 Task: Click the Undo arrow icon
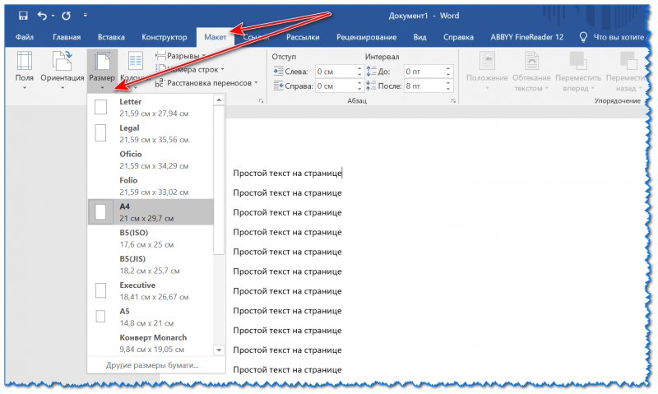point(42,16)
